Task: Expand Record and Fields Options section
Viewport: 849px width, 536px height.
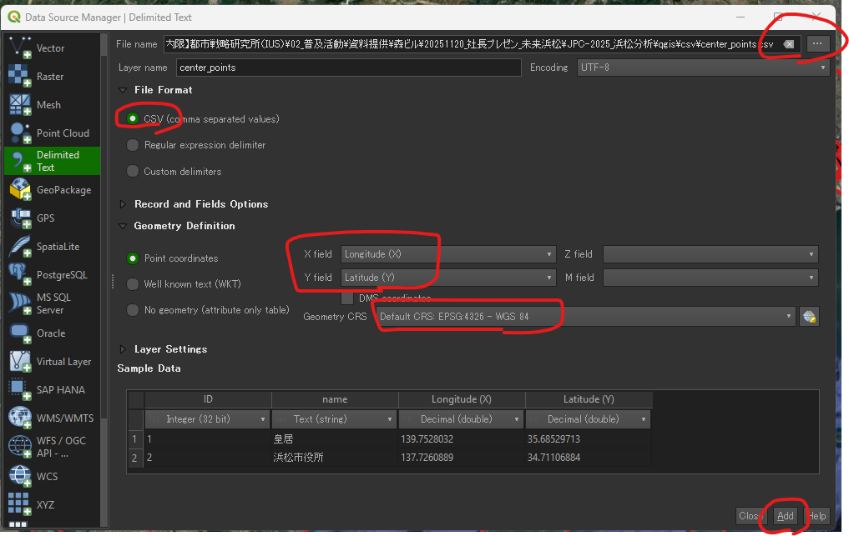Action: click(x=124, y=204)
